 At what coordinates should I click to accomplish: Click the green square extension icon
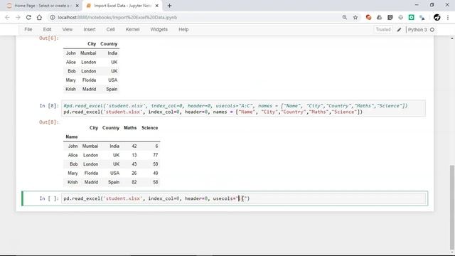coord(411,17)
